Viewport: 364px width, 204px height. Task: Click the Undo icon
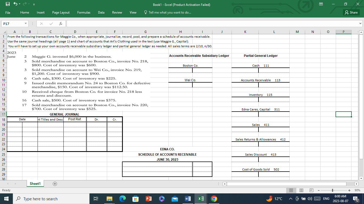coord(15,4)
